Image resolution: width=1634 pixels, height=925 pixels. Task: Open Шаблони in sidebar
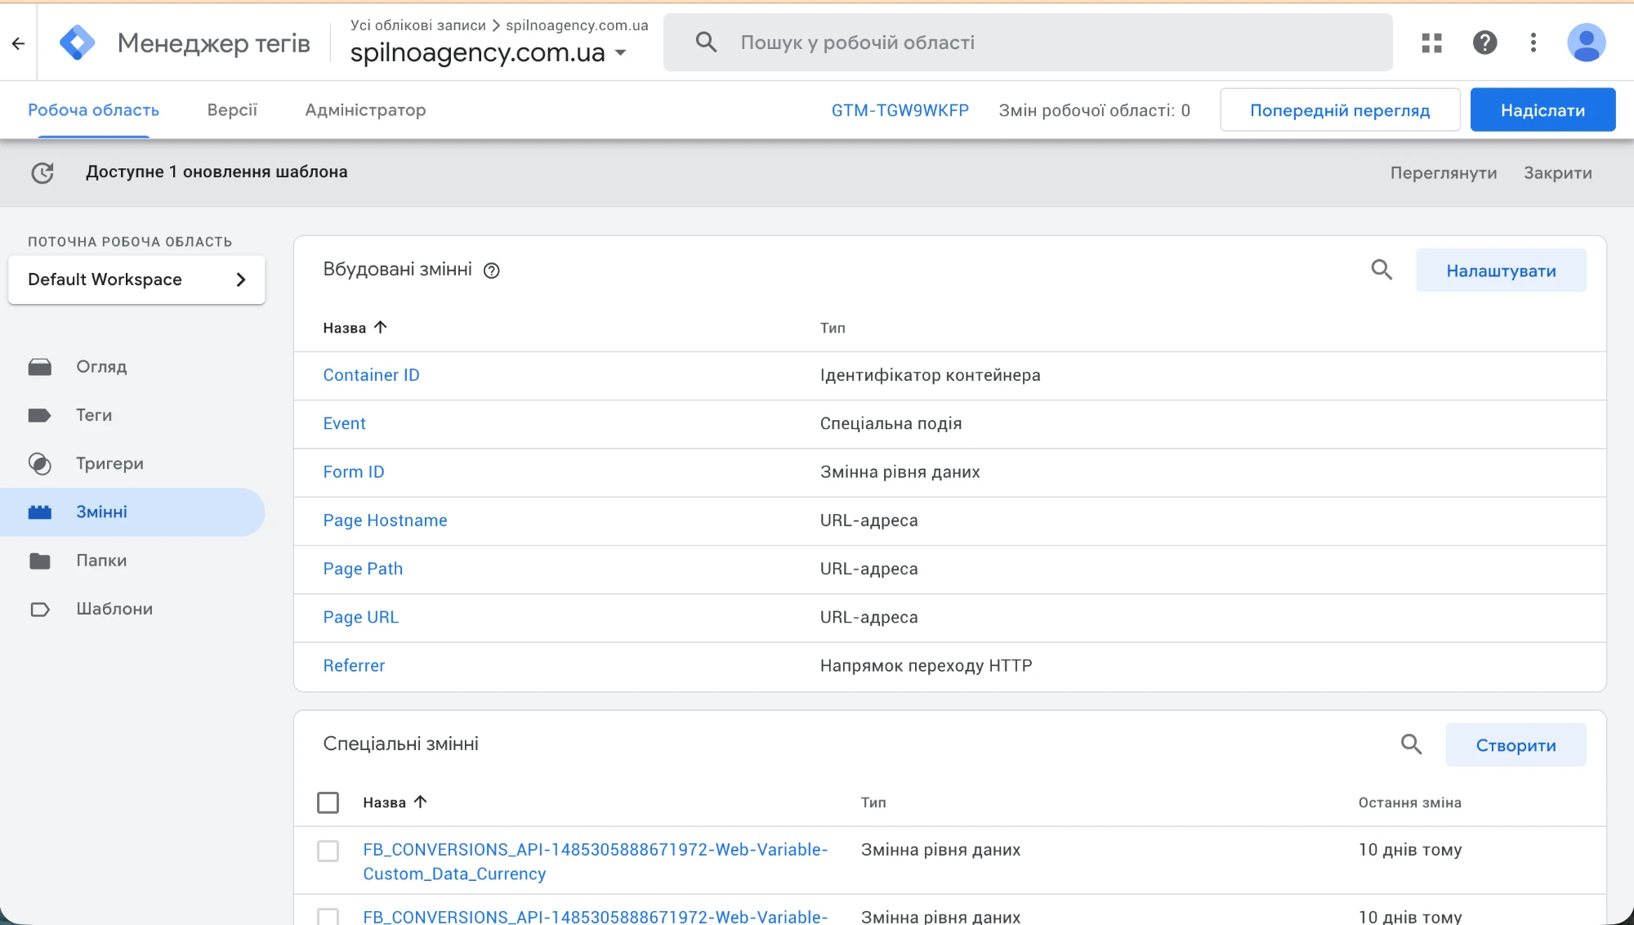pyautogui.click(x=114, y=610)
